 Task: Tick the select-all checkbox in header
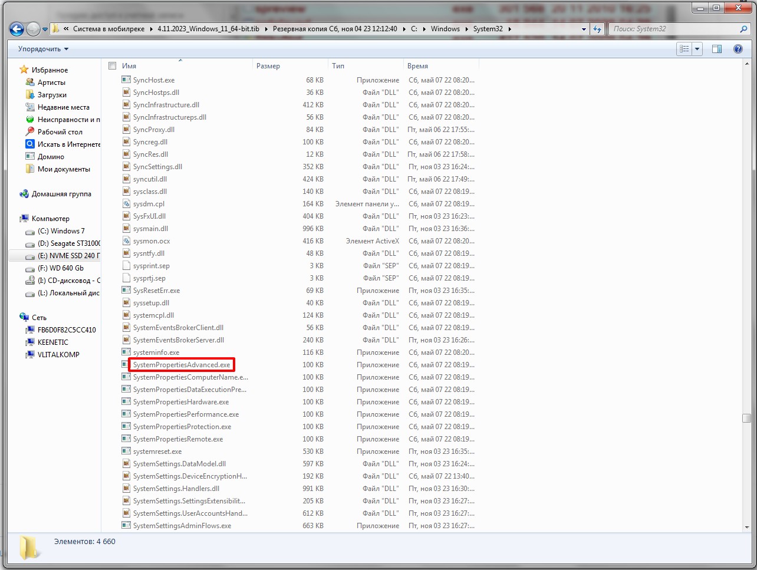pos(113,66)
